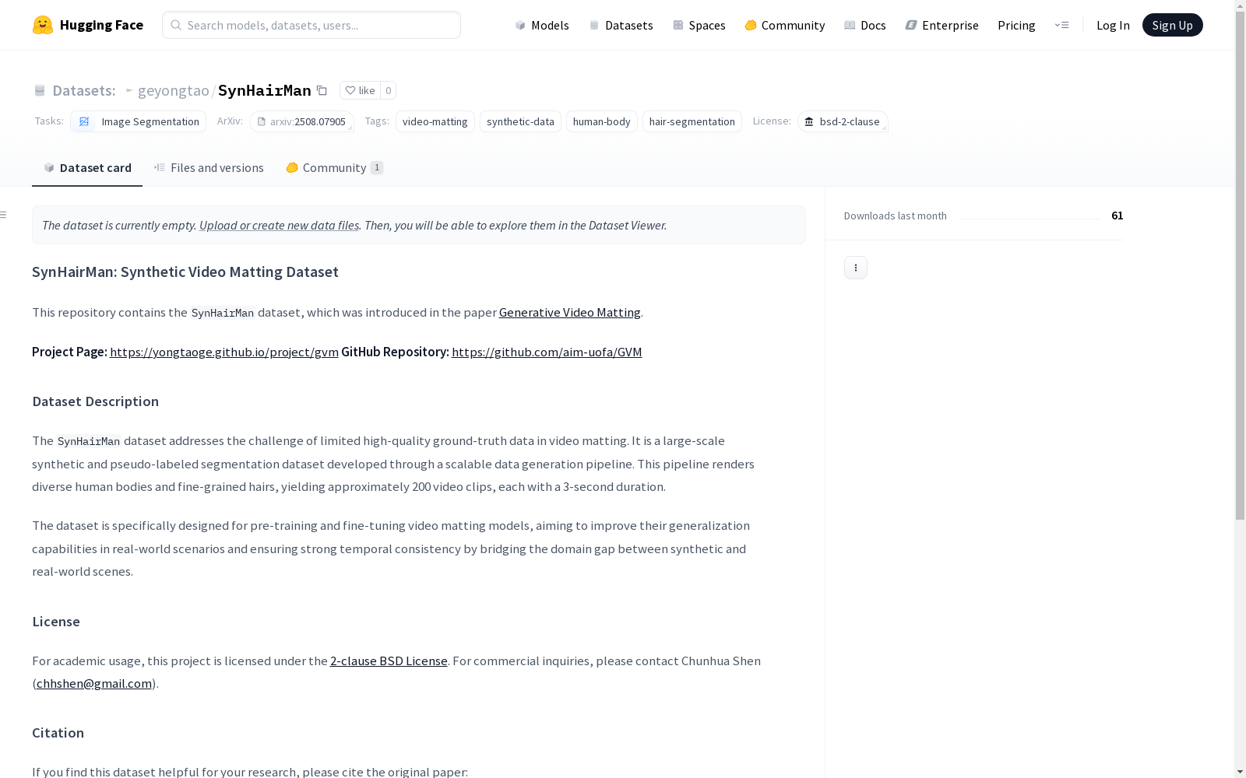Open the Datasets page from navbar
Viewport: 1246px width, 778px height.
point(621,25)
